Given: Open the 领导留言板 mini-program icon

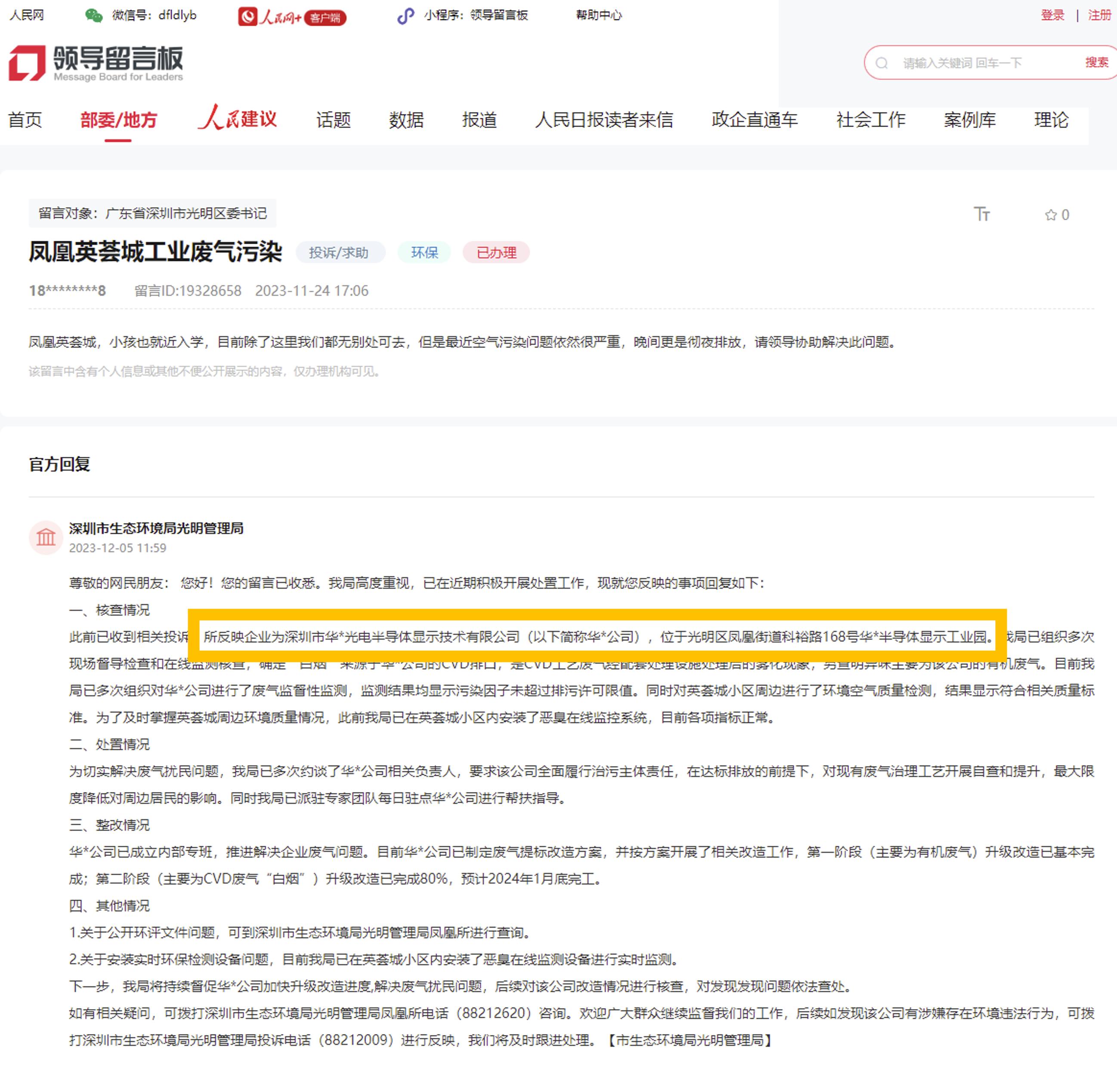Looking at the screenshot, I should (x=405, y=16).
